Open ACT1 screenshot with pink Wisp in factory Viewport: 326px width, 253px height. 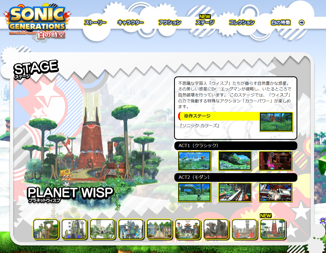(x=275, y=161)
